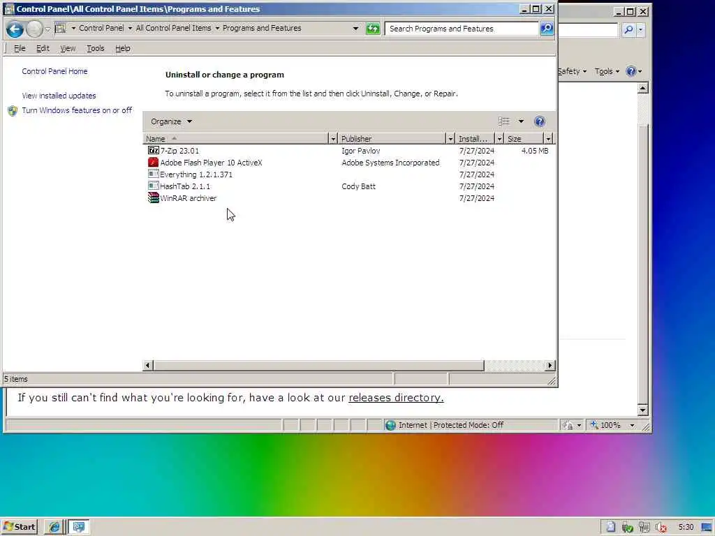Click the Control Panel taskbar button
This screenshot has height=536, width=715.
pyautogui.click(x=79, y=527)
